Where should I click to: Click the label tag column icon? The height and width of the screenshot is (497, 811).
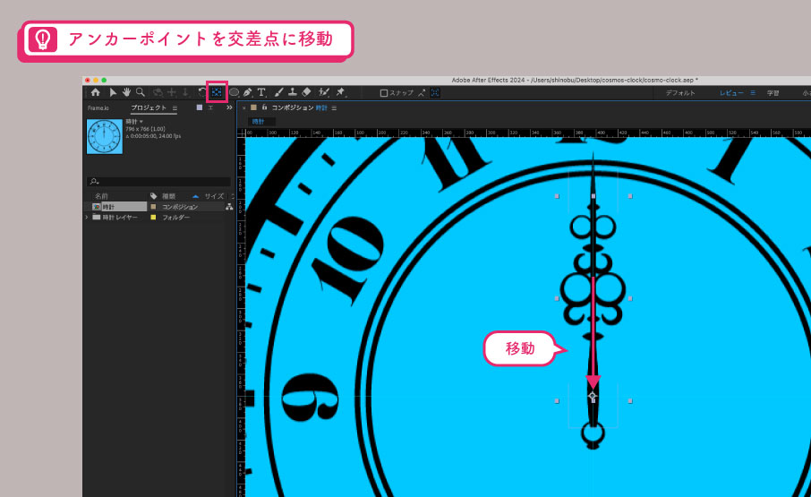(x=154, y=196)
